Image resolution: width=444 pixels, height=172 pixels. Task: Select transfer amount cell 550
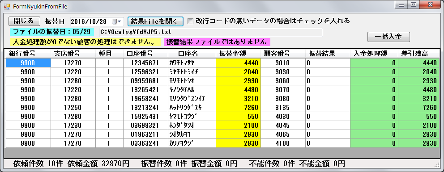[x=238, y=116]
